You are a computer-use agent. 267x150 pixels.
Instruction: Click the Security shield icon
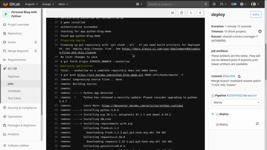5,108
